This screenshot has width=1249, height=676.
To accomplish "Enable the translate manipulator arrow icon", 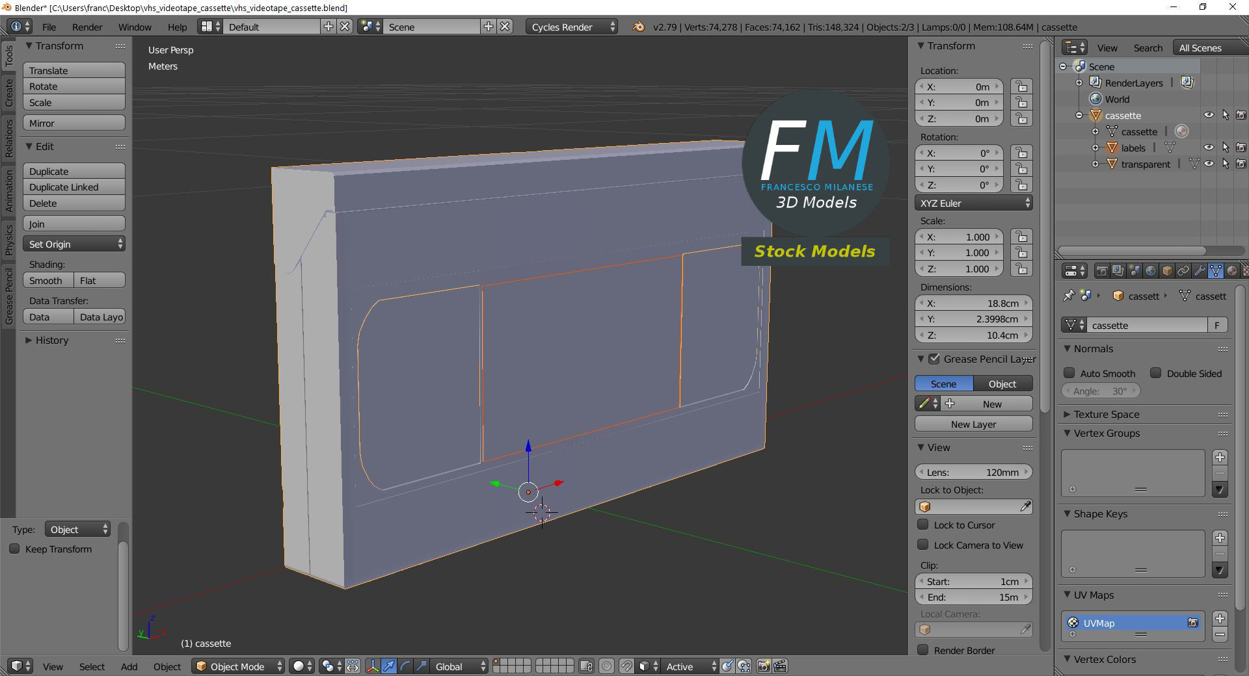I will pos(389,666).
